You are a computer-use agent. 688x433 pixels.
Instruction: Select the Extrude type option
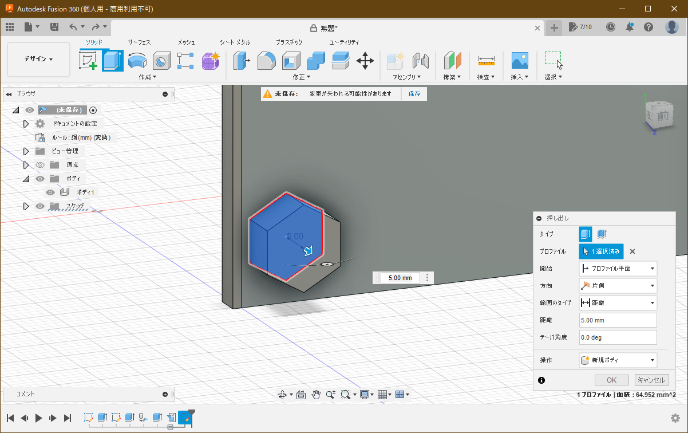pos(586,234)
